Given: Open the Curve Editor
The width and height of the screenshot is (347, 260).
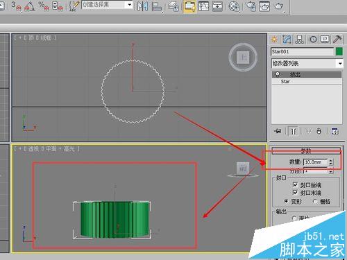Looking at the screenshot, I should [203, 6].
